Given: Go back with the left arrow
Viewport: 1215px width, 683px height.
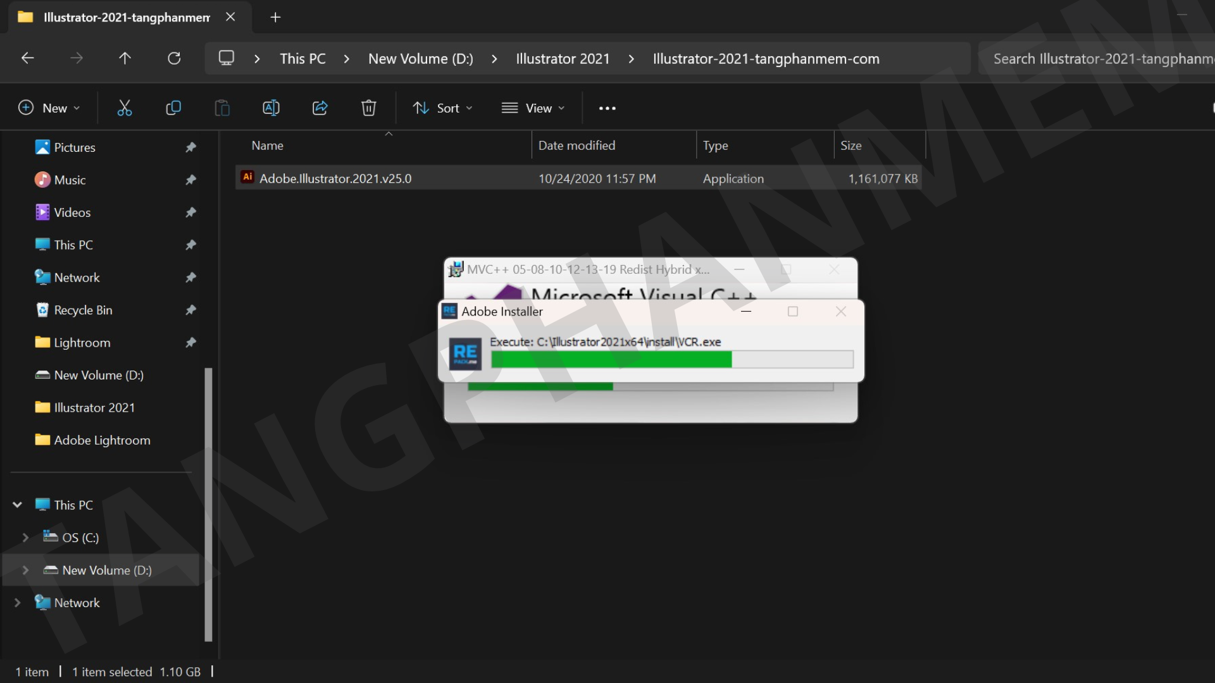Looking at the screenshot, I should point(27,58).
